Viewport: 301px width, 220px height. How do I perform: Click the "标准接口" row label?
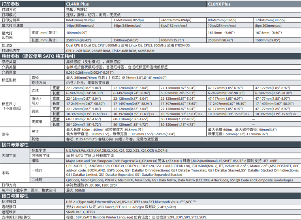[9, 201]
